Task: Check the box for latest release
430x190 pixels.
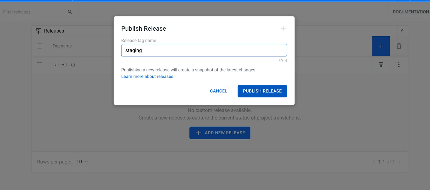Action: pyautogui.click(x=40, y=65)
